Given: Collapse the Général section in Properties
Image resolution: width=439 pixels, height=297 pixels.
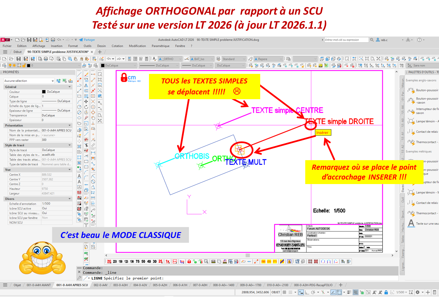Looking at the screenshot, I should tap(70, 87).
